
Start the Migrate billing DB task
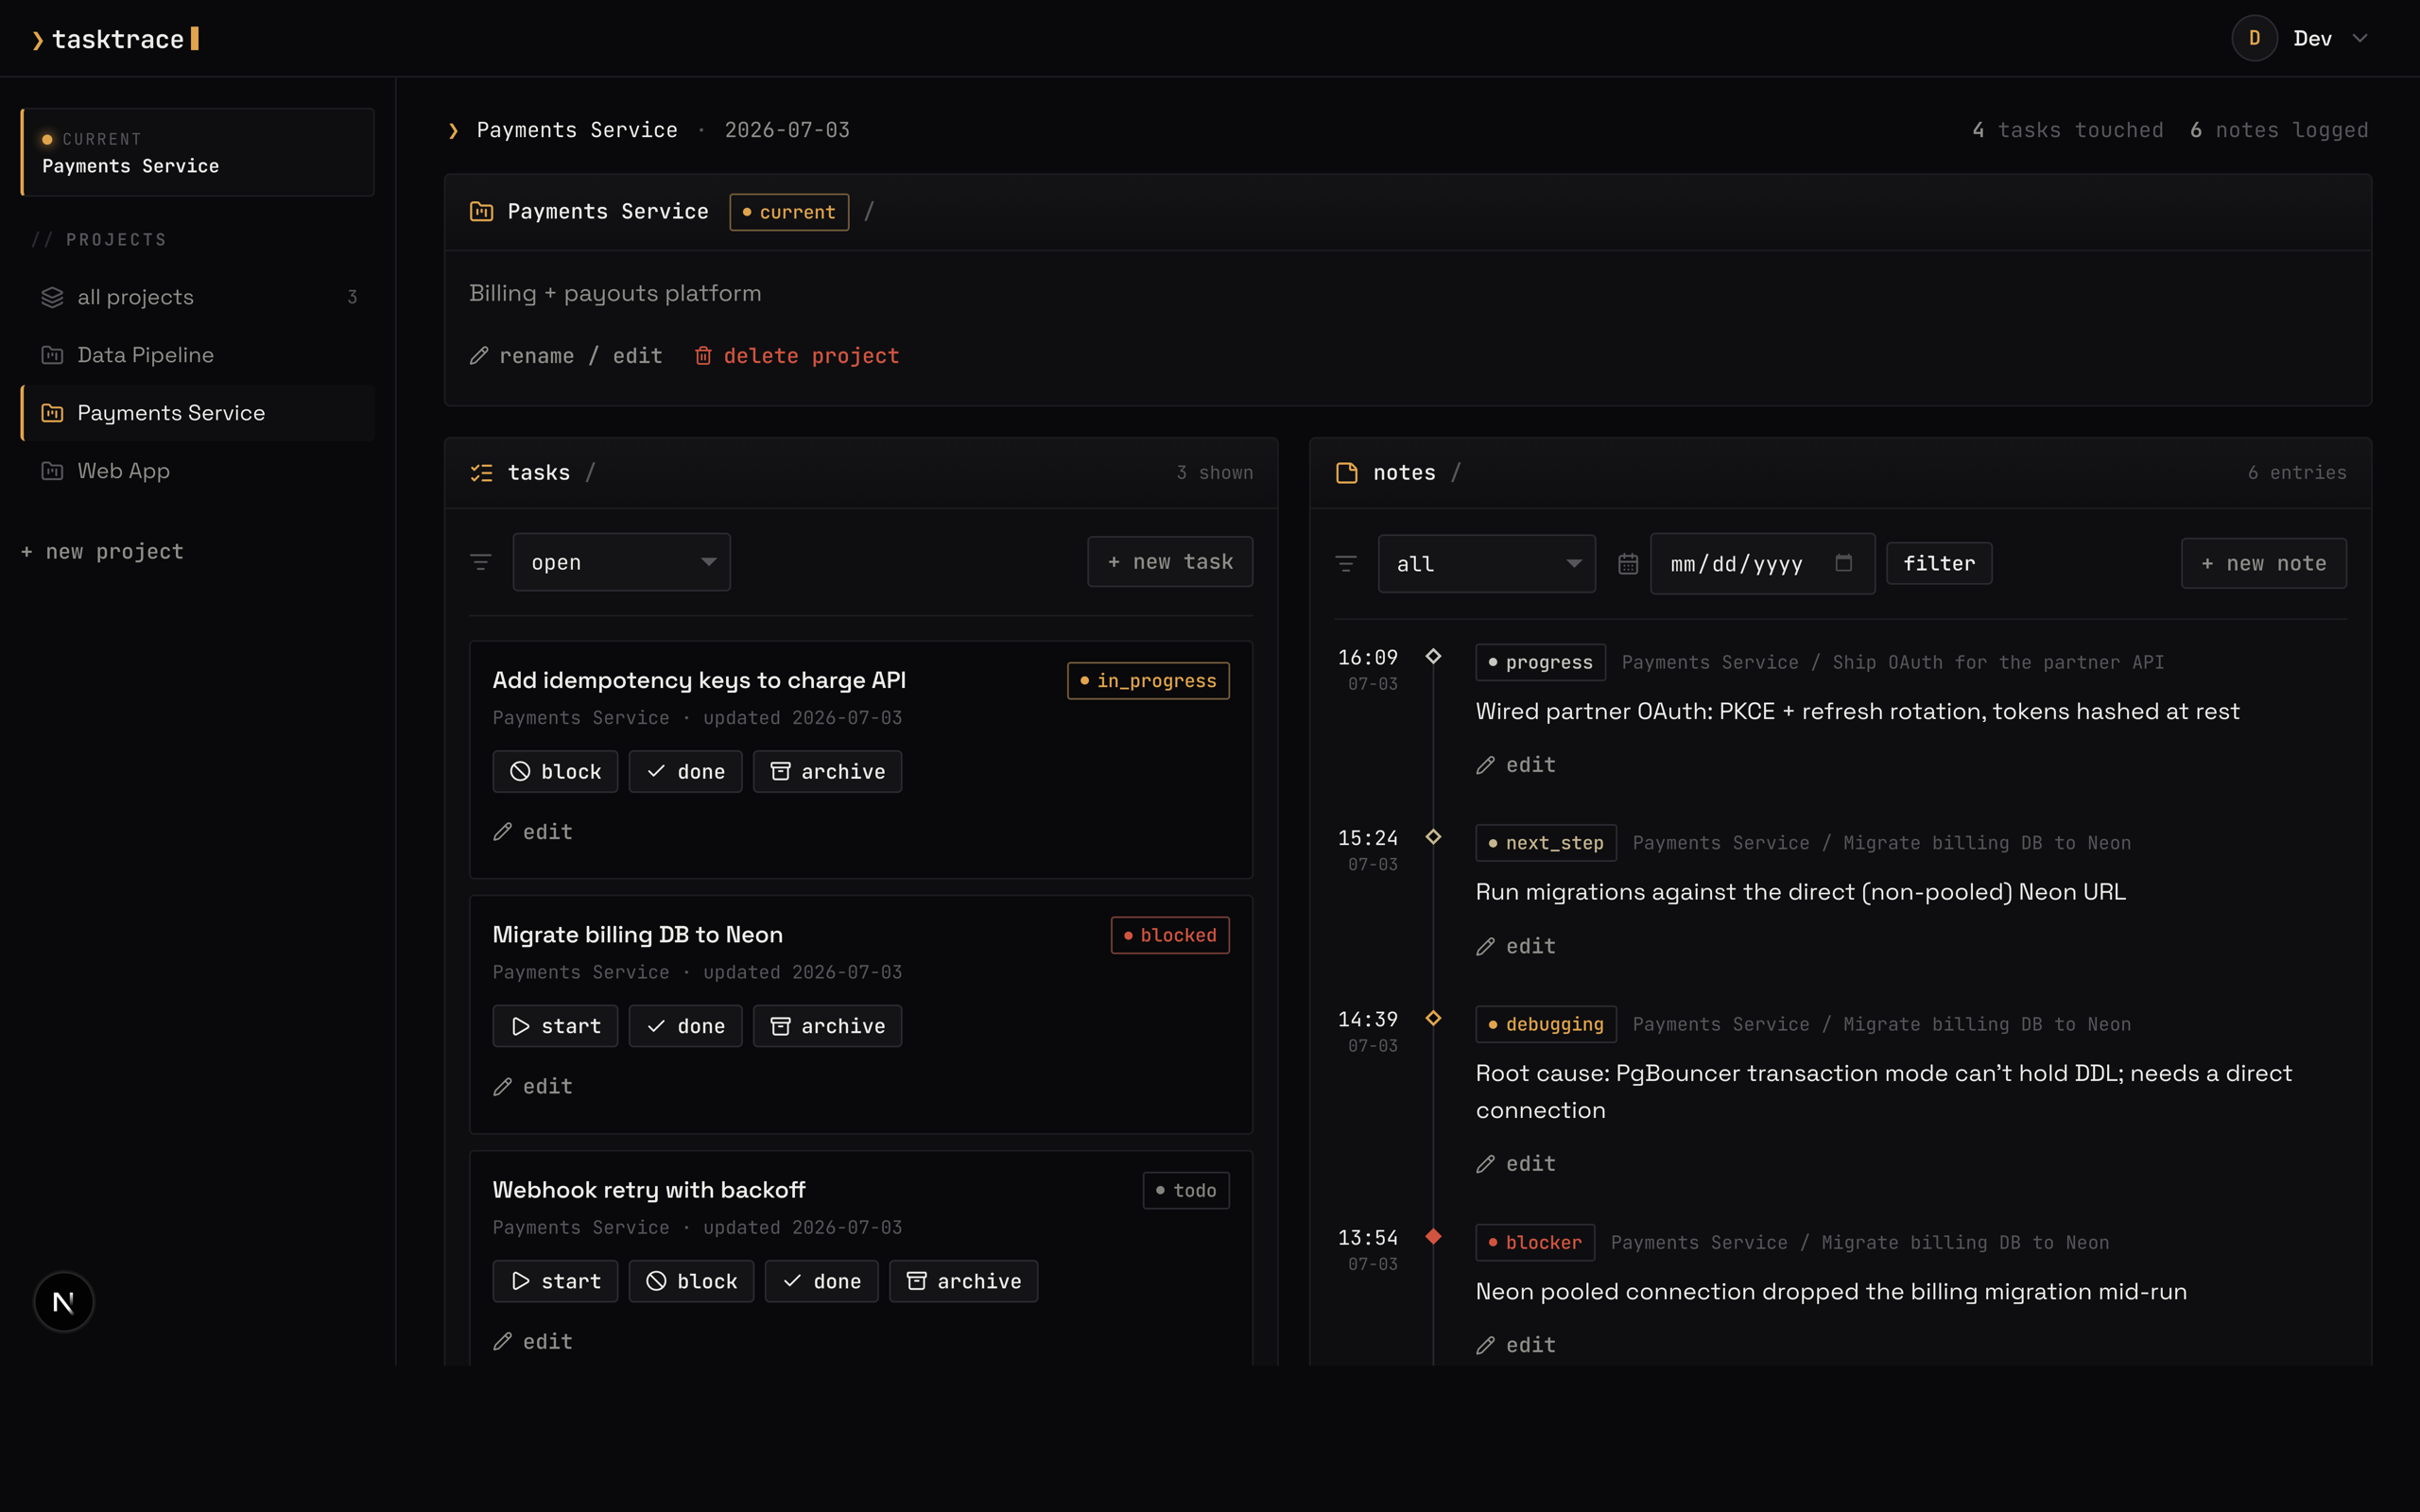[x=555, y=1026]
